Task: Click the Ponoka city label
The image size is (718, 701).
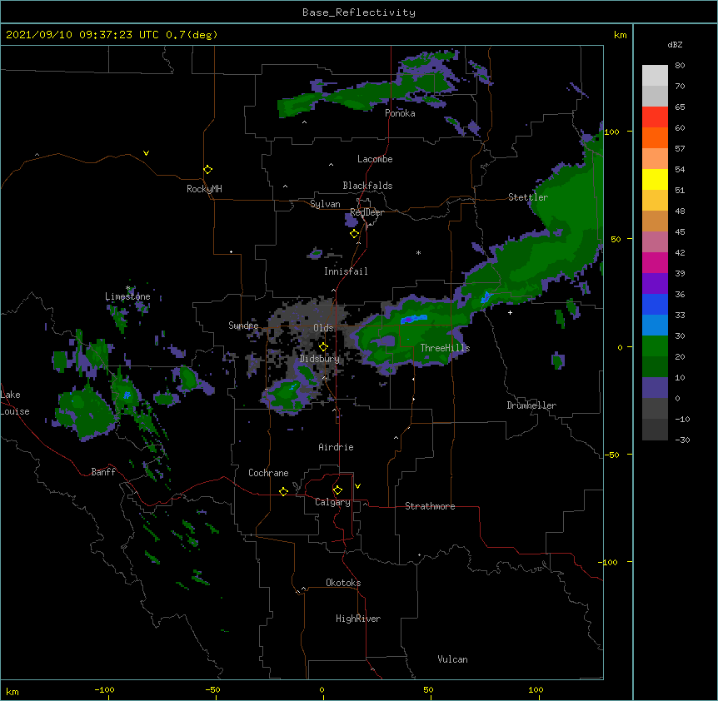Action: click(400, 113)
